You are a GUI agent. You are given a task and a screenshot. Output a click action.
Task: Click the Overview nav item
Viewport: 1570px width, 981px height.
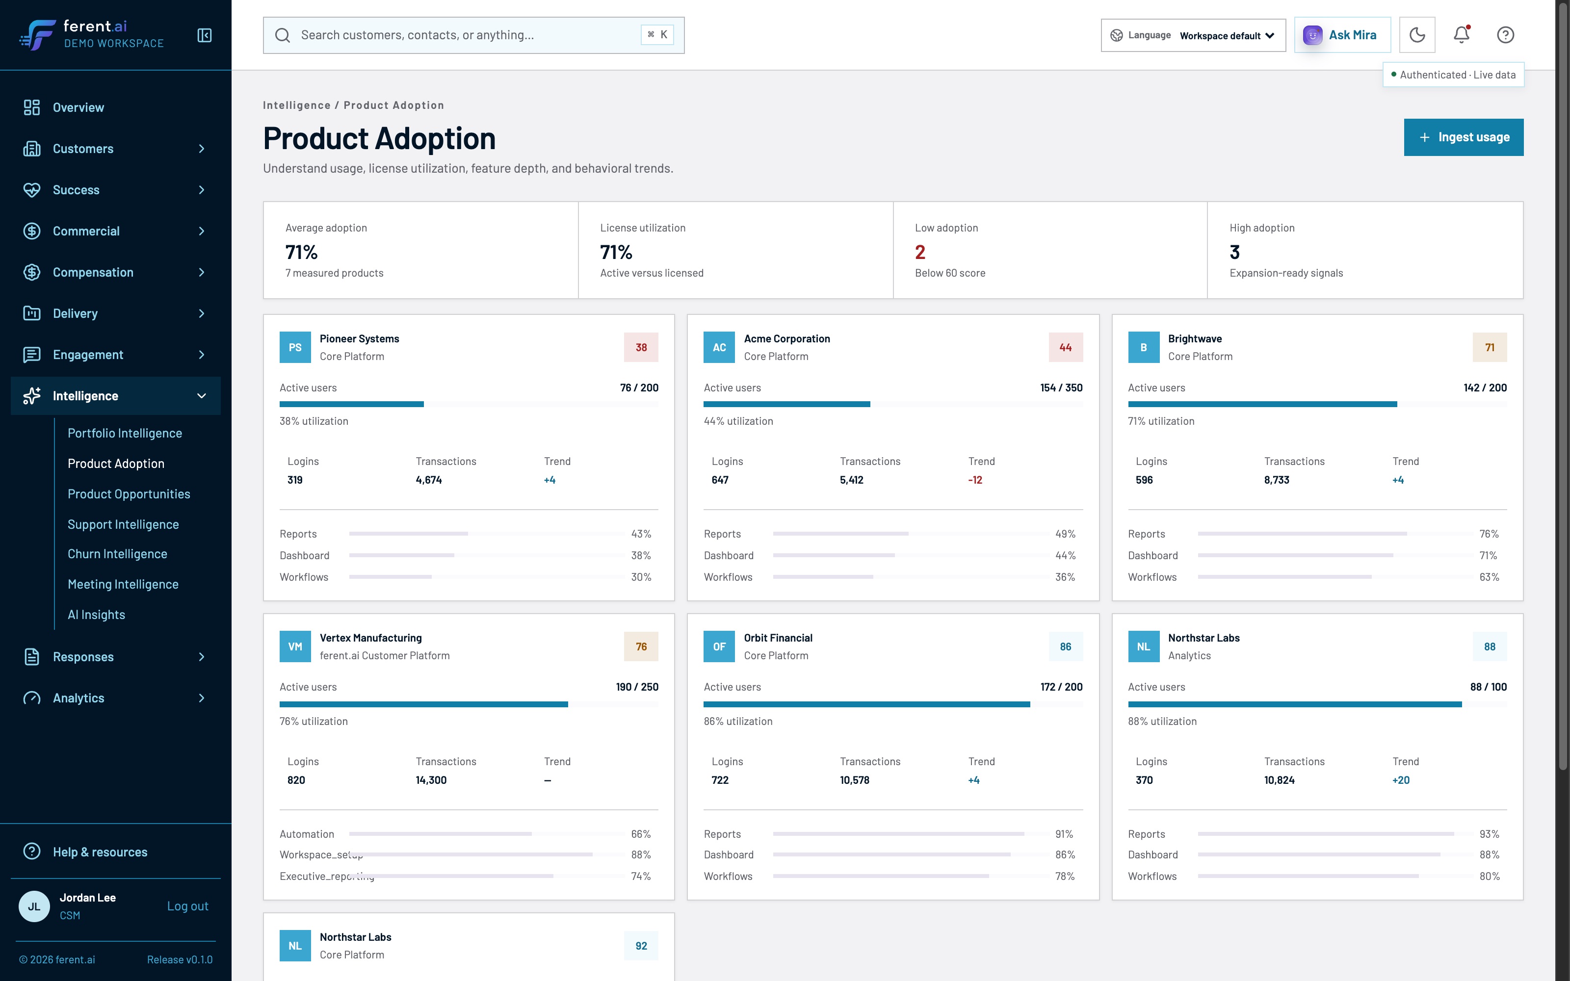[115, 108]
